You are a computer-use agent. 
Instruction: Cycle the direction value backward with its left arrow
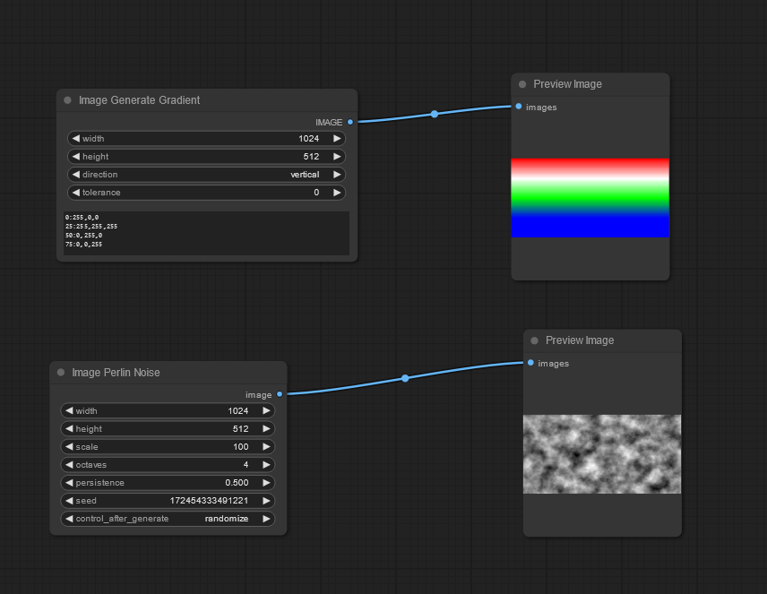75,174
